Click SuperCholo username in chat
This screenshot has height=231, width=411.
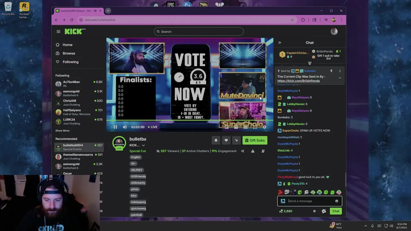(290, 131)
